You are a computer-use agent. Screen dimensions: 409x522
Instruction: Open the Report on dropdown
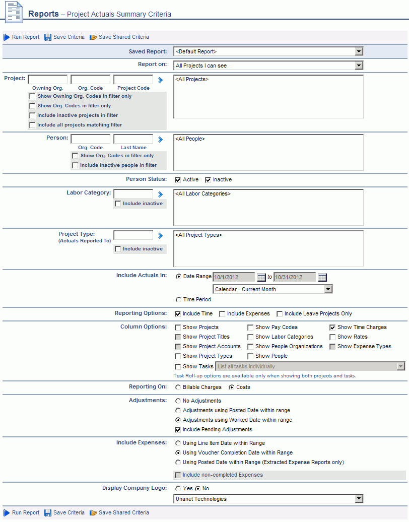pos(359,66)
